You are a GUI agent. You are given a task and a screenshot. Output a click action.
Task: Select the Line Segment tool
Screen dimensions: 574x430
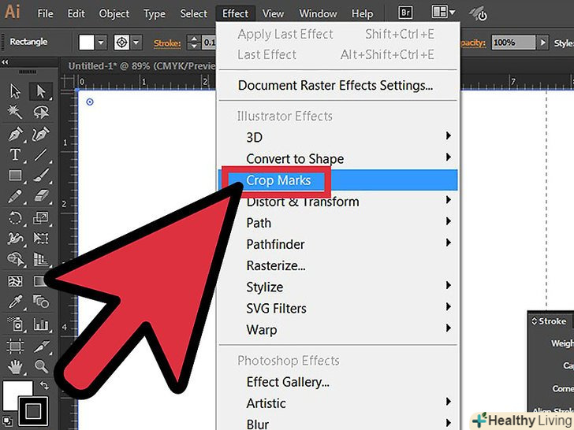41,154
